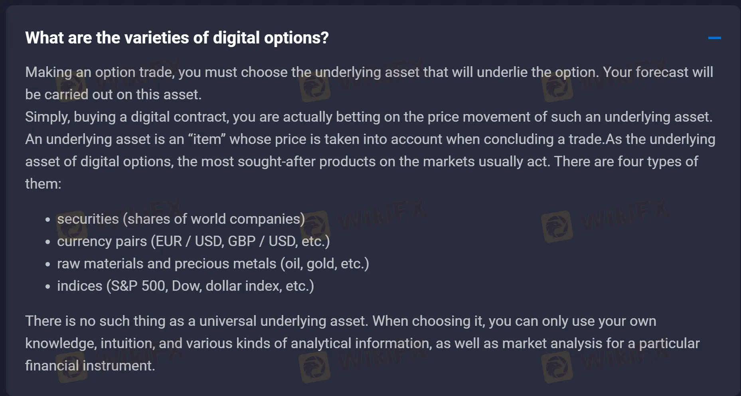Click the bullet dot before "currency pairs"
This screenshot has height=396, width=741.
click(48, 242)
